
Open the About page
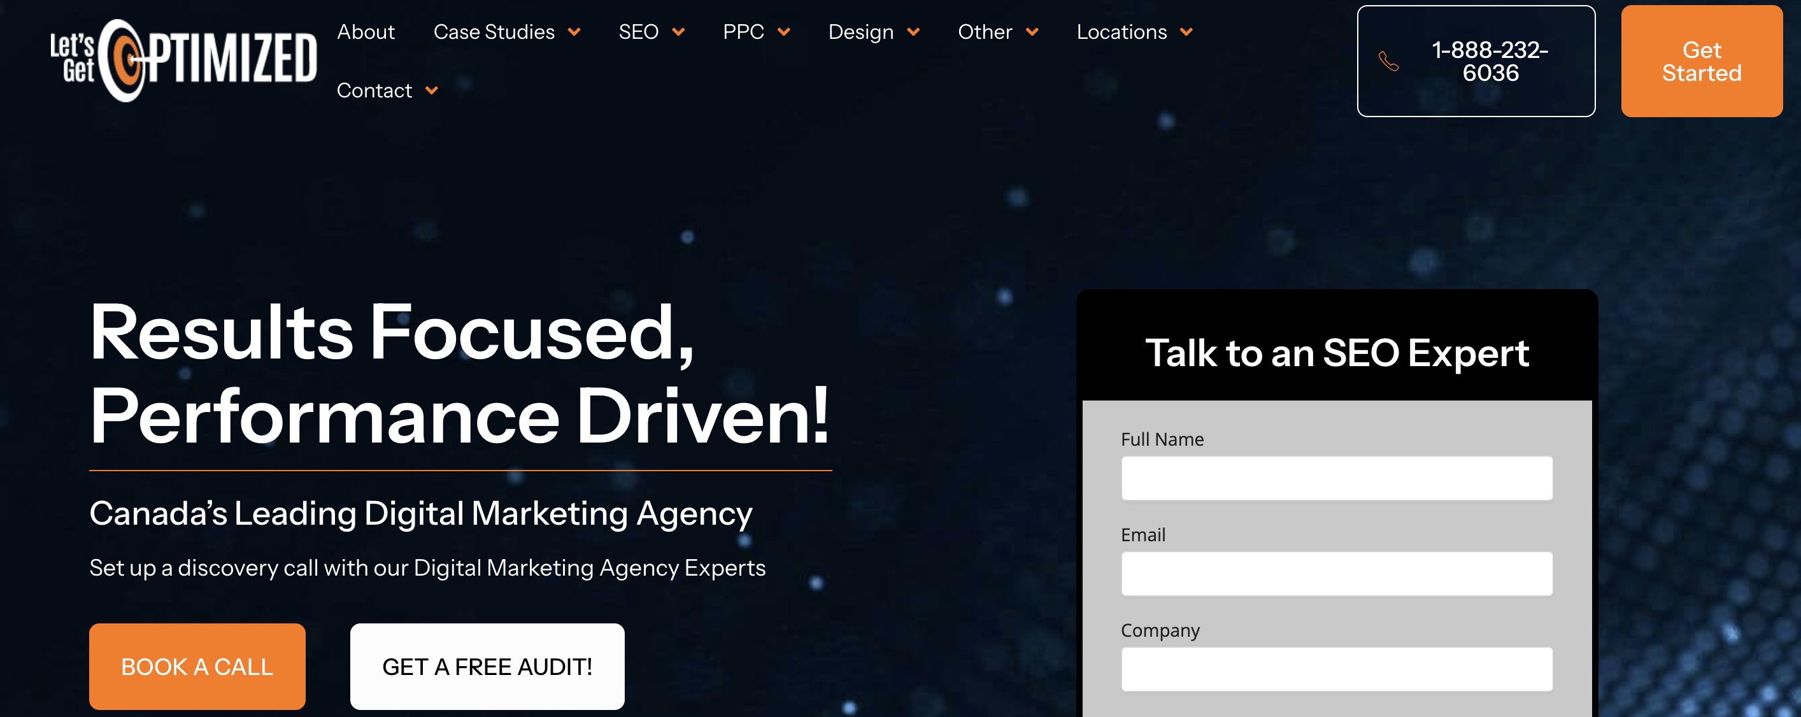point(366,32)
